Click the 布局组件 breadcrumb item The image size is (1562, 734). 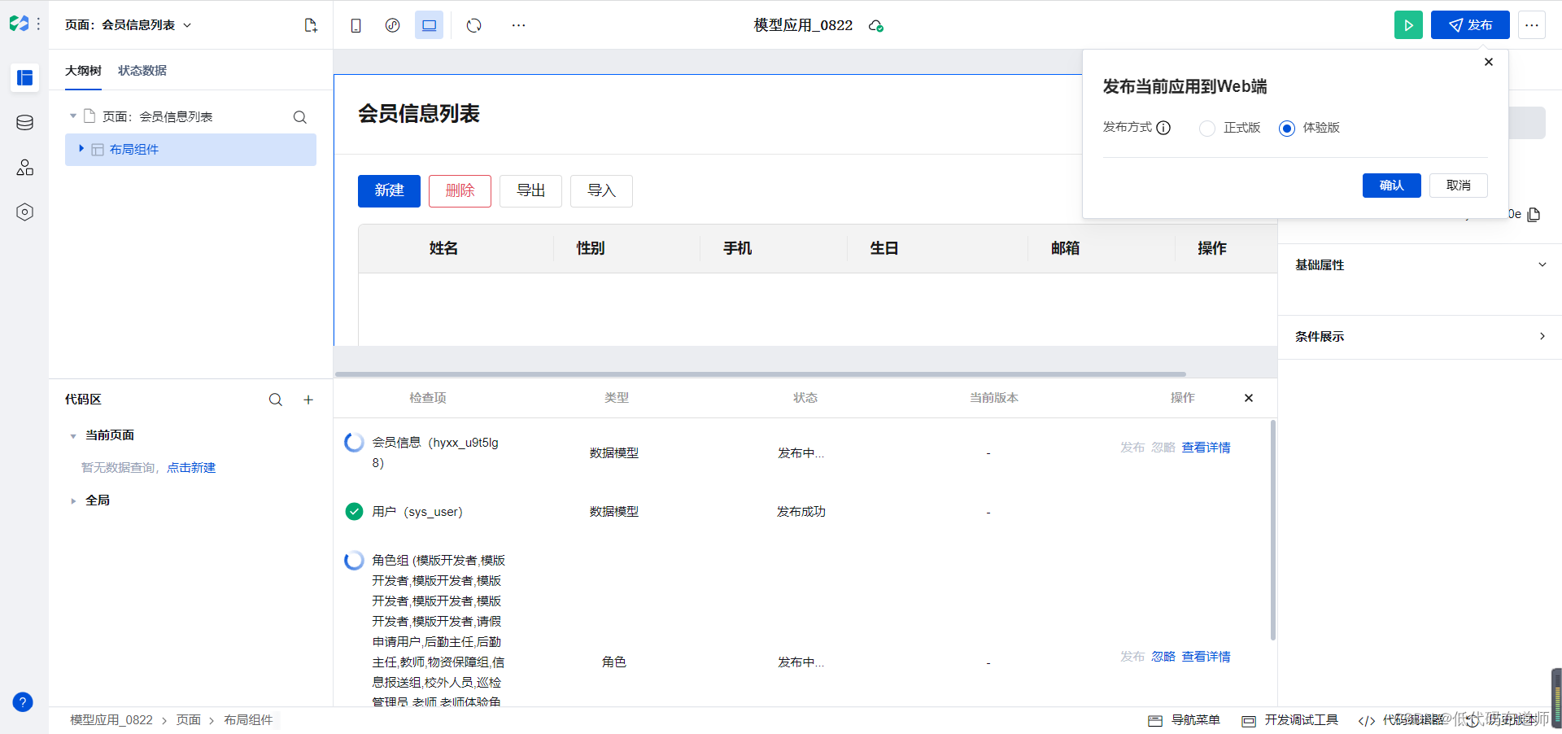pyautogui.click(x=248, y=720)
